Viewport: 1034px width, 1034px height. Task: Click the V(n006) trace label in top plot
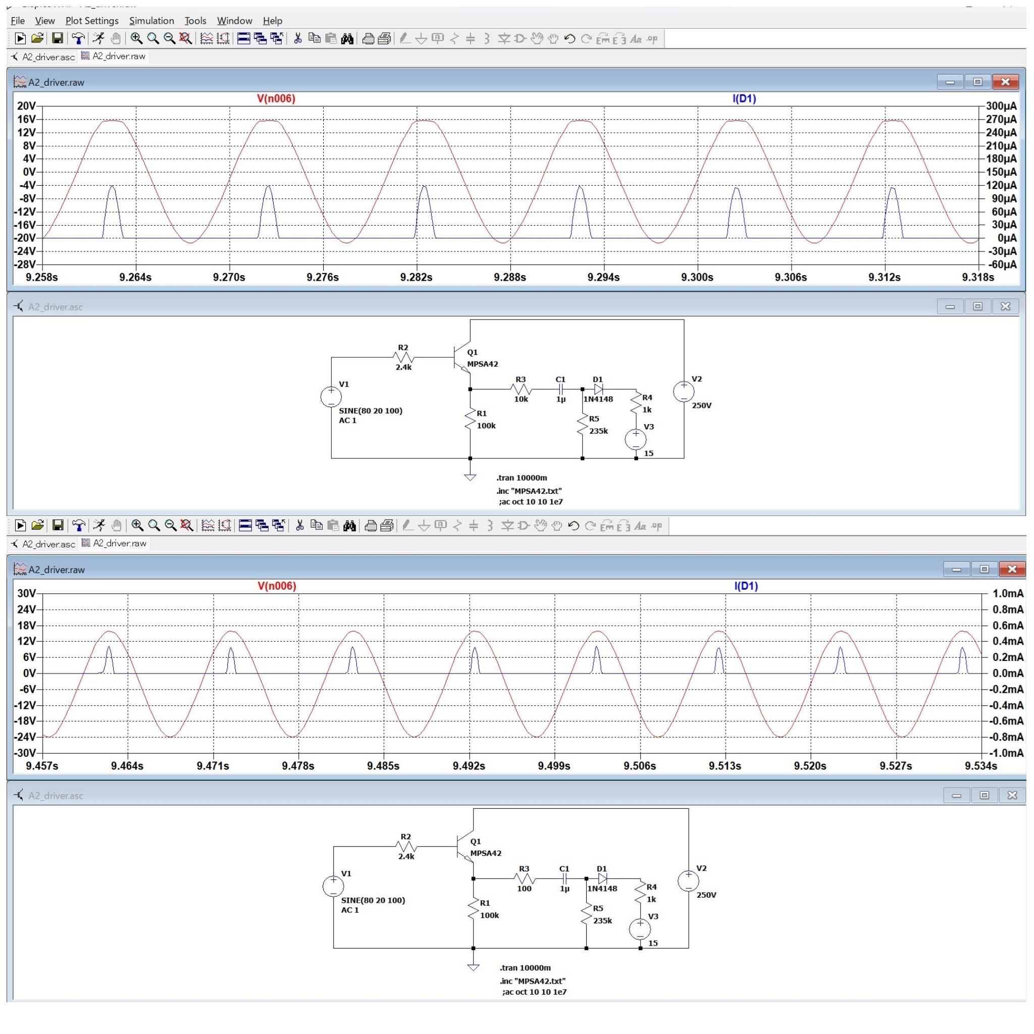(276, 98)
